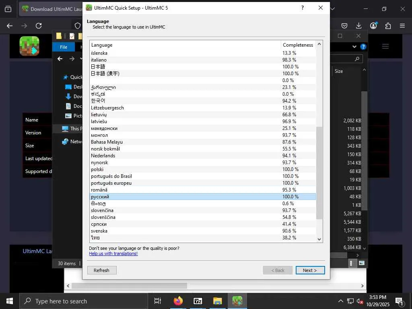Show hidden system tray icons
The image size is (412, 309).
[340, 301]
